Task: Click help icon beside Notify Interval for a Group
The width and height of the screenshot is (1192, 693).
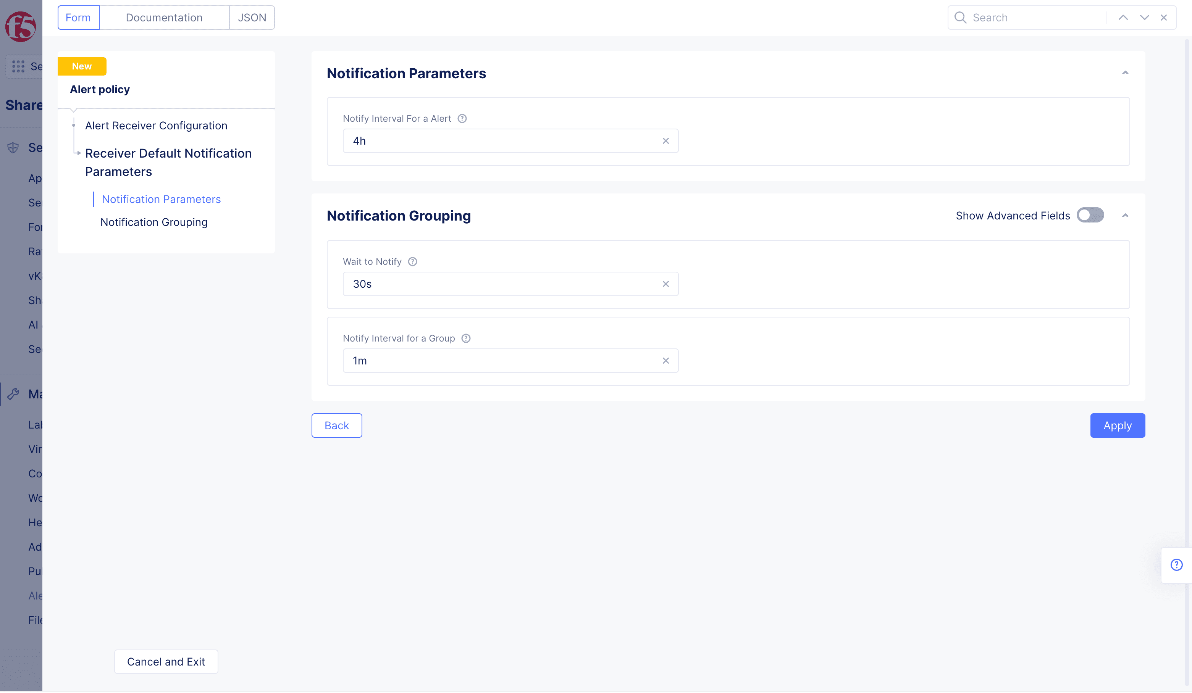Action: (x=466, y=338)
